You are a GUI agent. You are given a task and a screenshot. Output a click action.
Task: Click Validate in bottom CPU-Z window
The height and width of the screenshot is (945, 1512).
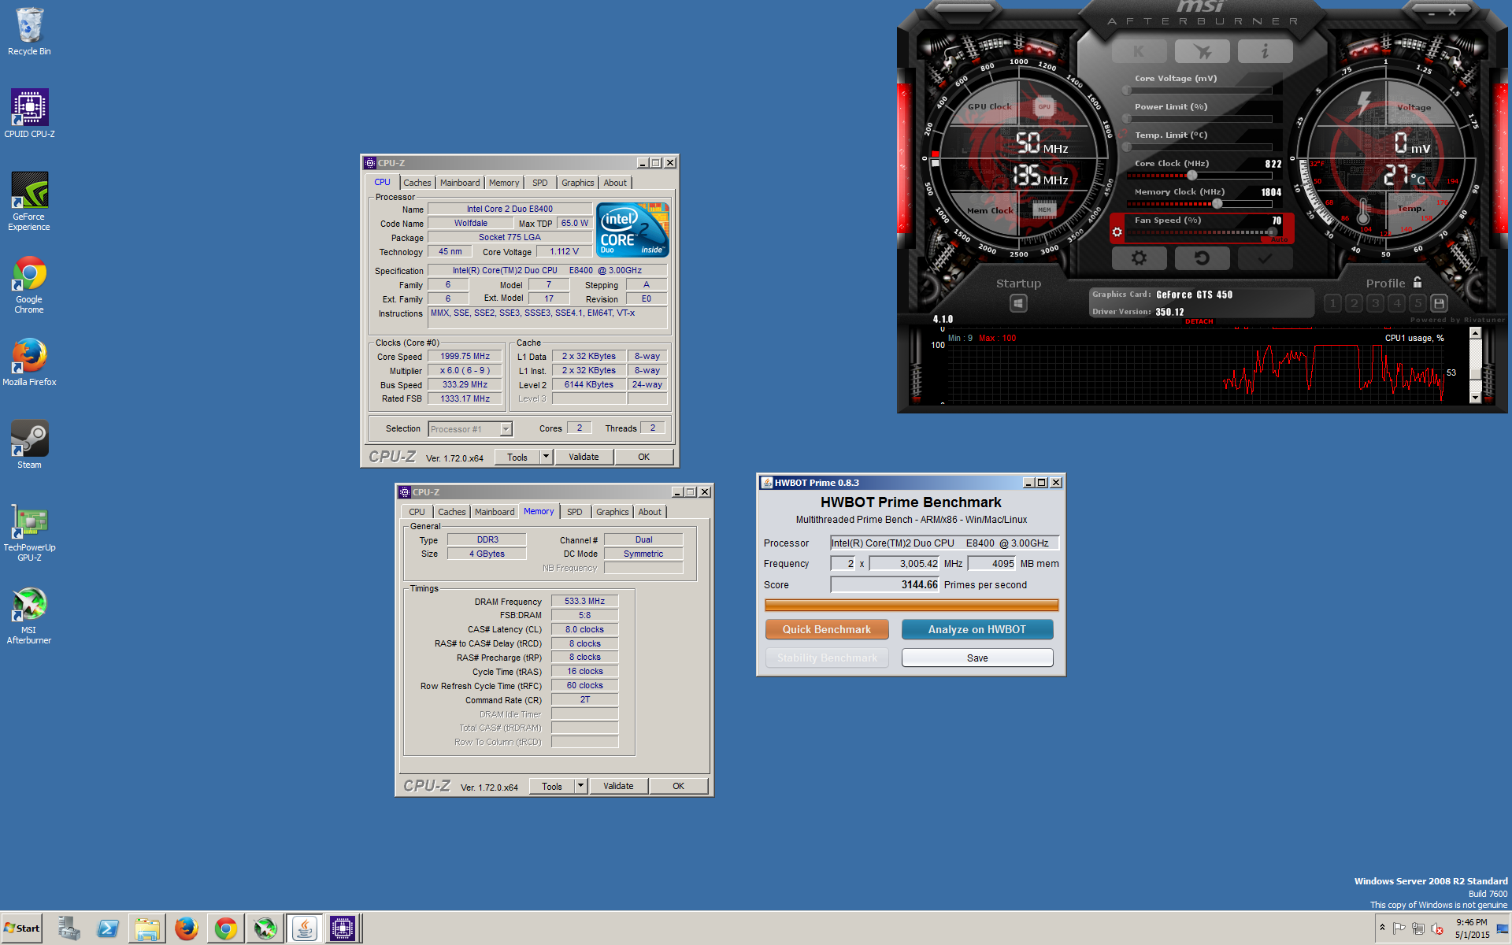(x=618, y=786)
